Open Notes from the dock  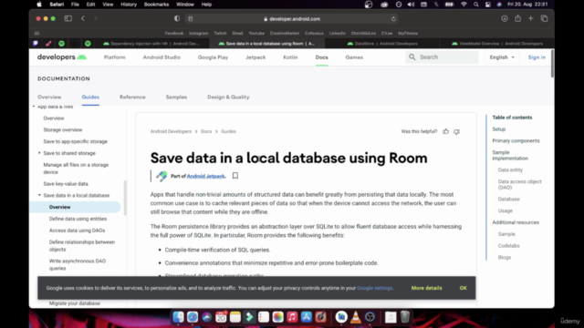tap(235, 317)
